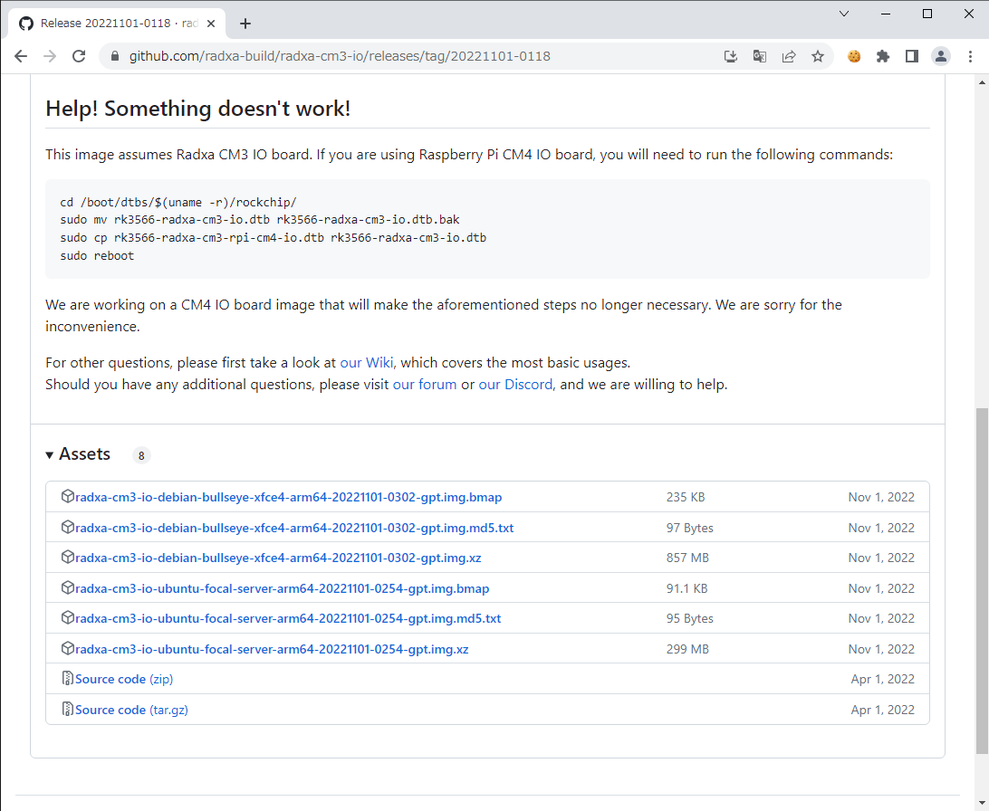The width and height of the screenshot is (989, 811).
Task: Download ubuntu focal server img.bmap file
Action: coord(282,588)
